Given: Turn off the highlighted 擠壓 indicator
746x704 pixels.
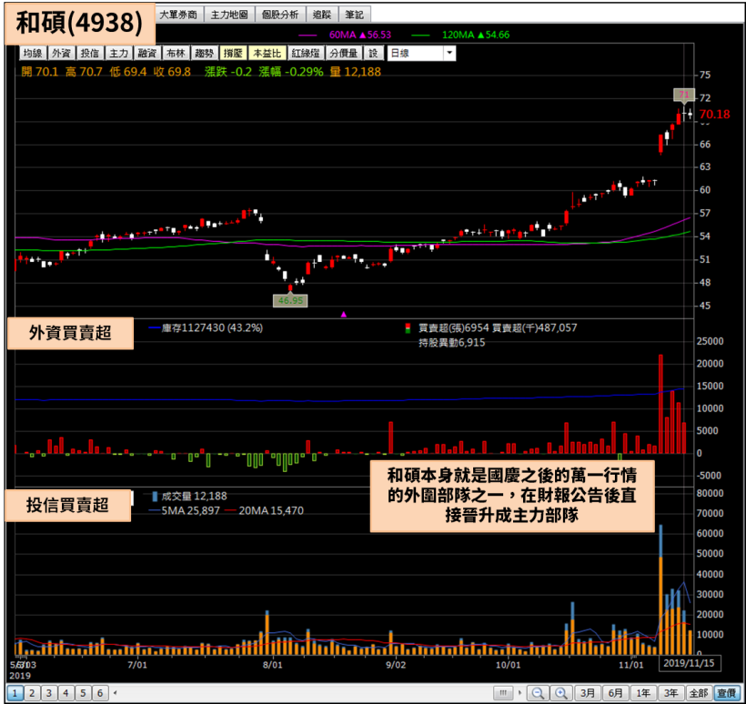Looking at the screenshot, I should pyautogui.click(x=233, y=53).
